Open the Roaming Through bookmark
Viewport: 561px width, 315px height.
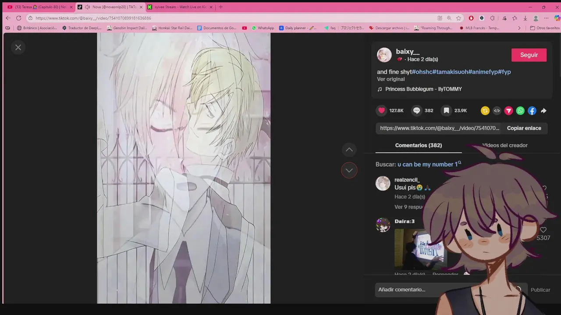433,28
